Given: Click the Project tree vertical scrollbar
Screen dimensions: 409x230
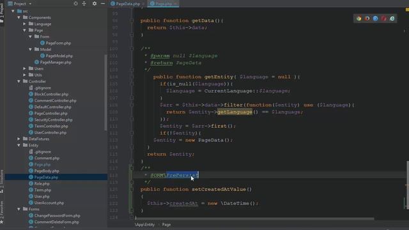Looking at the screenshot, I should click(105, 93).
